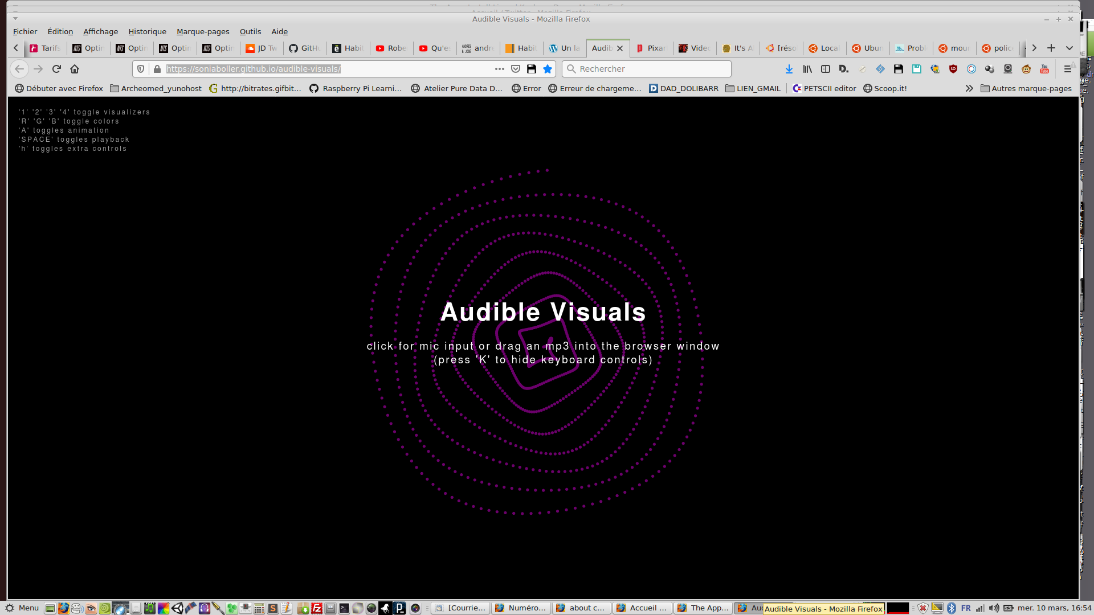The height and width of the screenshot is (615, 1094).
Task: Reload the current page
Action: pos(56,69)
